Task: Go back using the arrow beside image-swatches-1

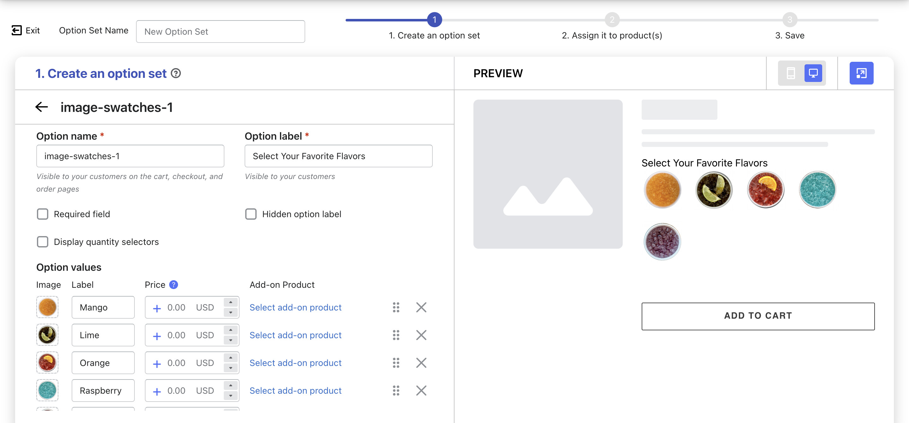Action: tap(42, 107)
